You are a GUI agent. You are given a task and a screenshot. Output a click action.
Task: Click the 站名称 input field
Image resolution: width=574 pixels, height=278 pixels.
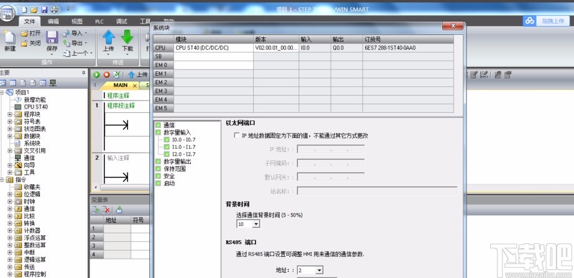tap(377, 191)
